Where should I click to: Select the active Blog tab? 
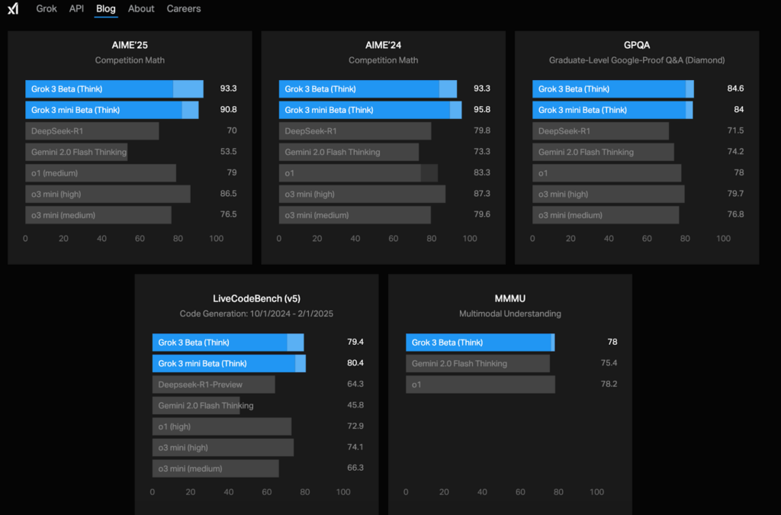pos(106,9)
